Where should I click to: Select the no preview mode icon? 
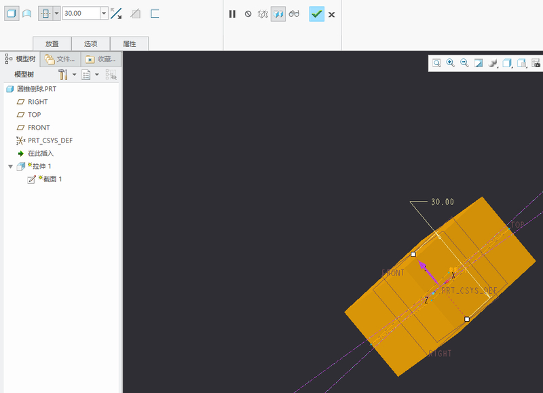tap(248, 14)
